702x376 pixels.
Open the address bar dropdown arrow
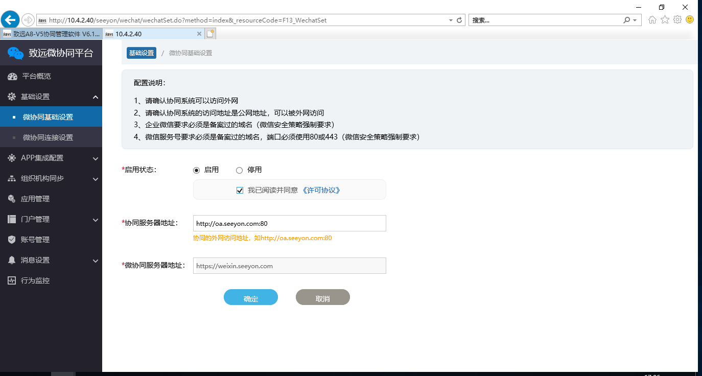[x=451, y=20]
